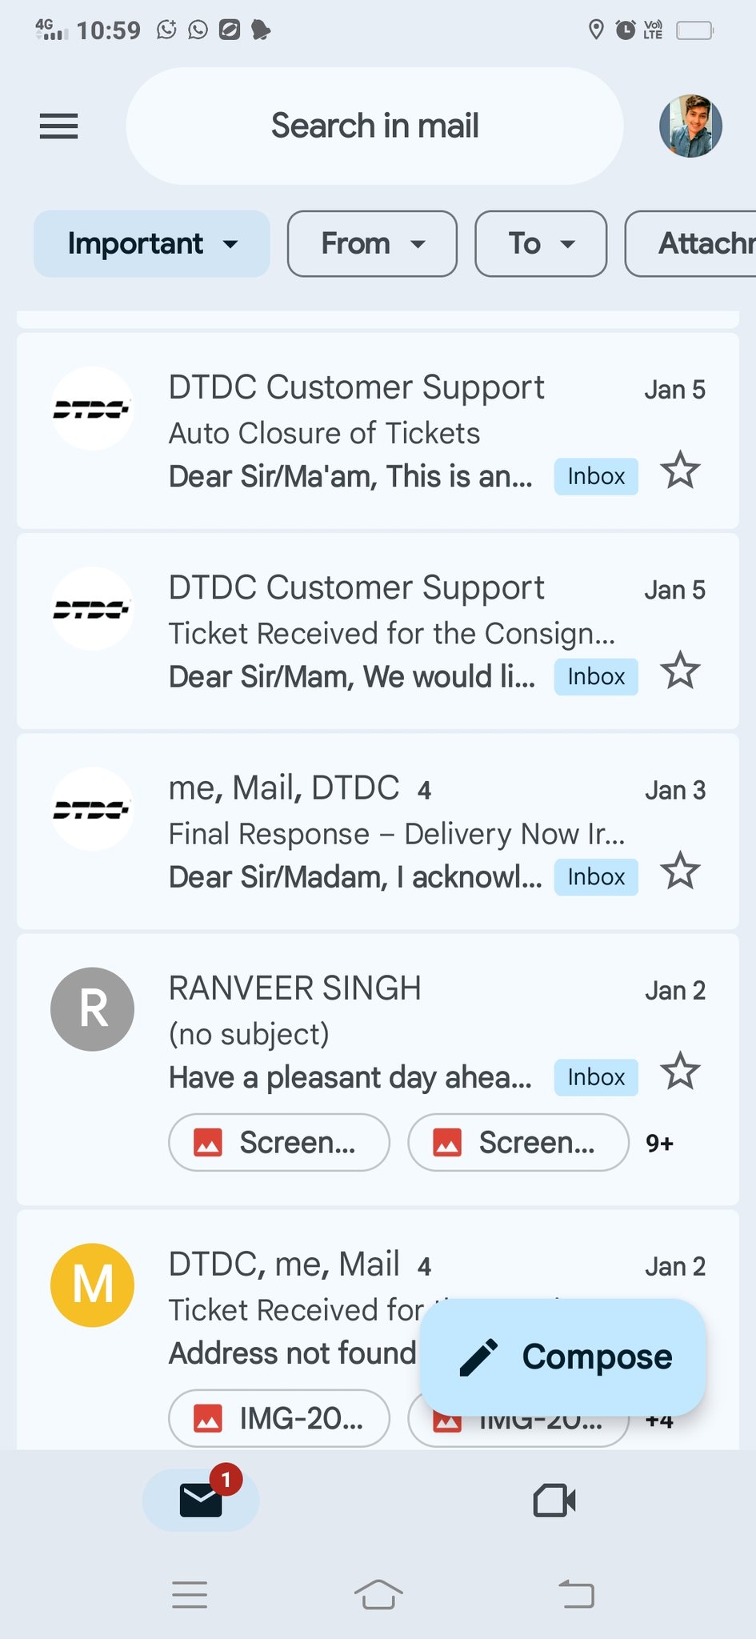Expand the From filter dropdown
Viewport: 756px width, 1639px height.
(372, 244)
